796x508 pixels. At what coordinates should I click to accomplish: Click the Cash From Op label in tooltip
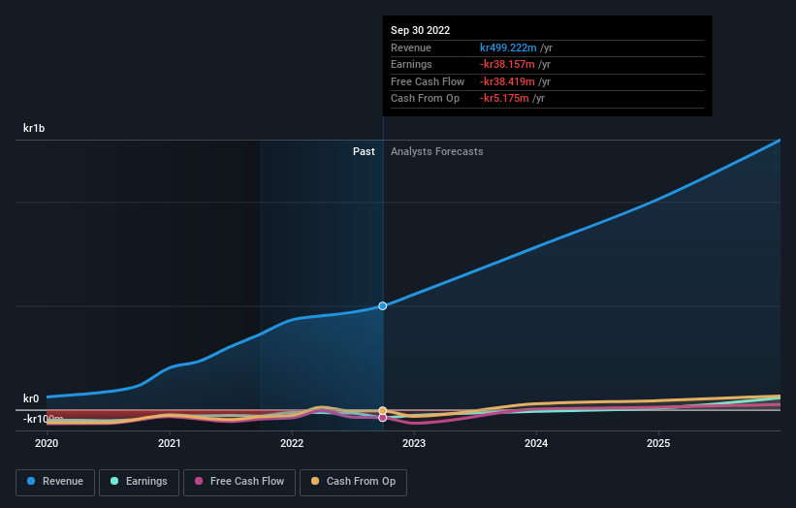(425, 99)
